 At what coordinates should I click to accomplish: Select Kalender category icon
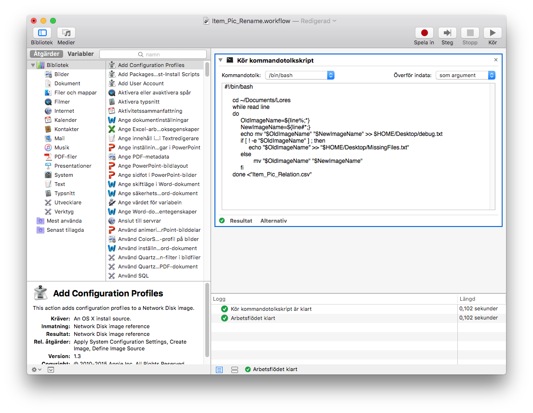point(48,120)
